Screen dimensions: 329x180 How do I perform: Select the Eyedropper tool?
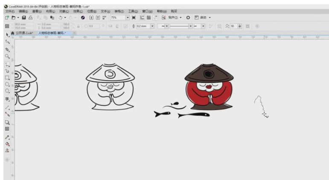[7, 137]
